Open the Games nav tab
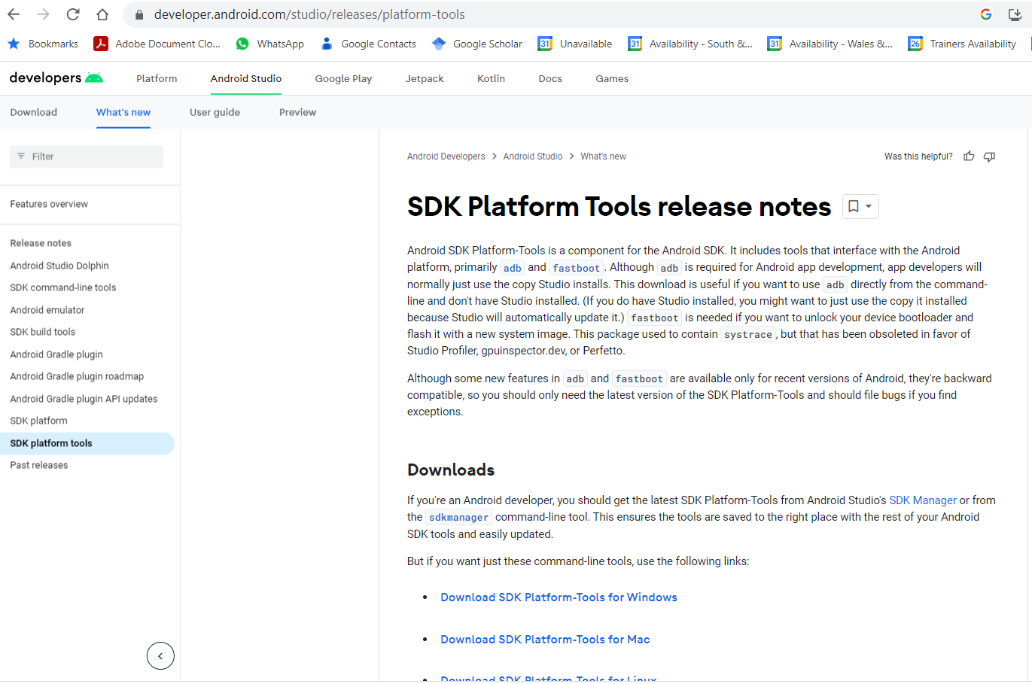This screenshot has height=684, width=1032. click(x=612, y=78)
